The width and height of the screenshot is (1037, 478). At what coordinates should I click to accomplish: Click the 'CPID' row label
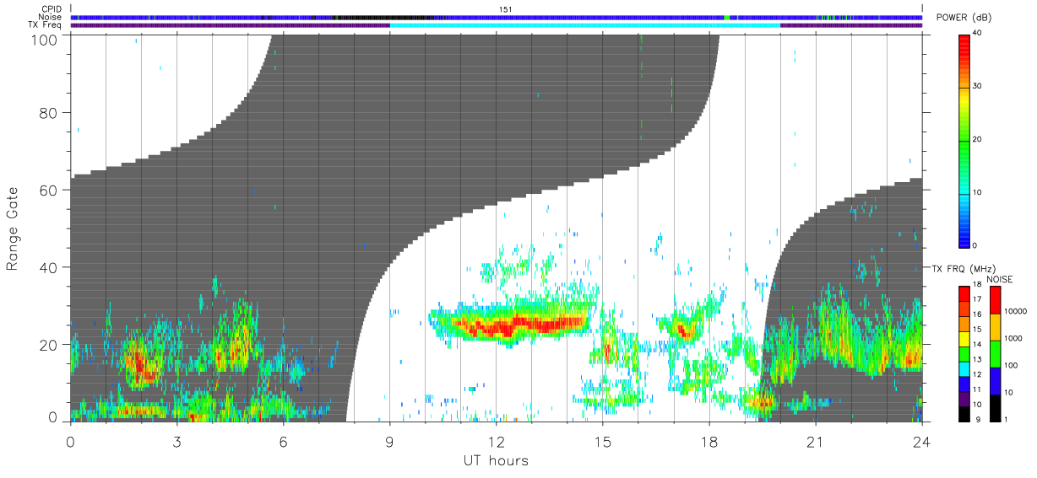click(x=52, y=9)
